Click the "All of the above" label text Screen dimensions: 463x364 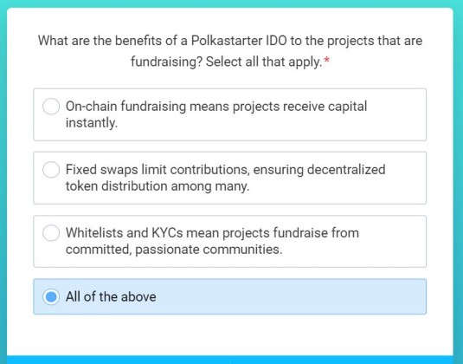coord(111,297)
